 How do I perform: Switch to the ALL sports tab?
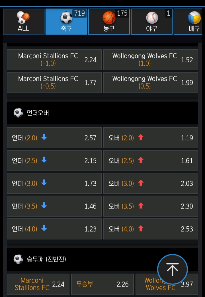[24, 22]
